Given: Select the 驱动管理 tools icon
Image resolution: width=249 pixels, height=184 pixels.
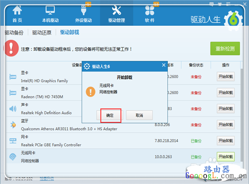Looking at the screenshot, I should coord(117,10).
